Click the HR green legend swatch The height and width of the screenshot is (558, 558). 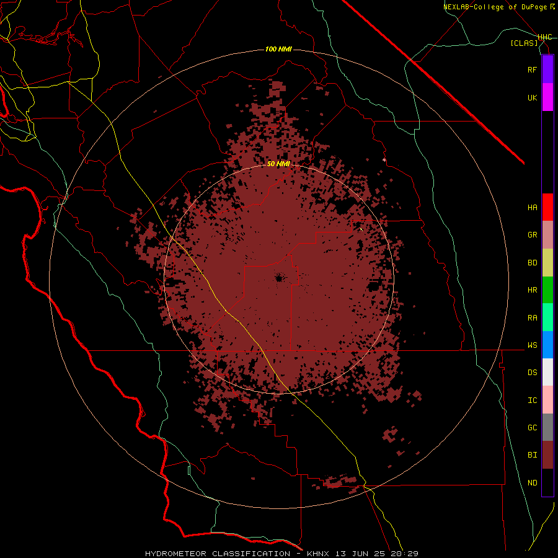(x=547, y=290)
